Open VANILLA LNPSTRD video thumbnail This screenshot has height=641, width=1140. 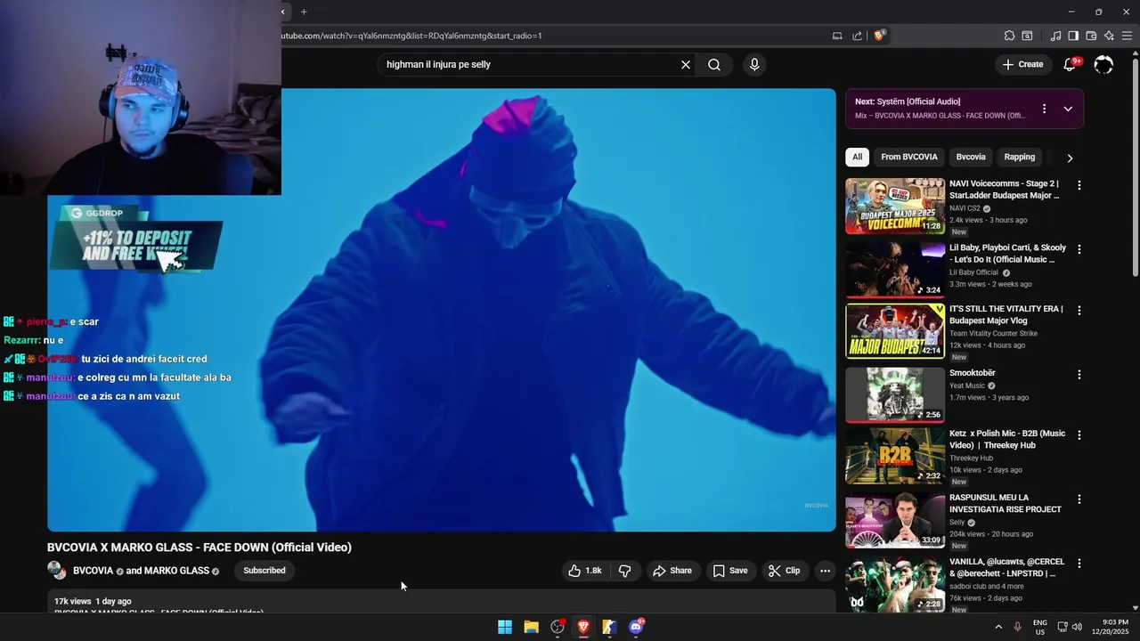(x=895, y=584)
